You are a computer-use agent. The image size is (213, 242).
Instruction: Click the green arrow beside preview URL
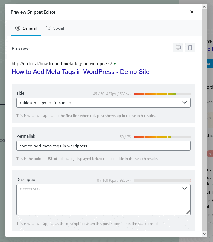coord(115,64)
